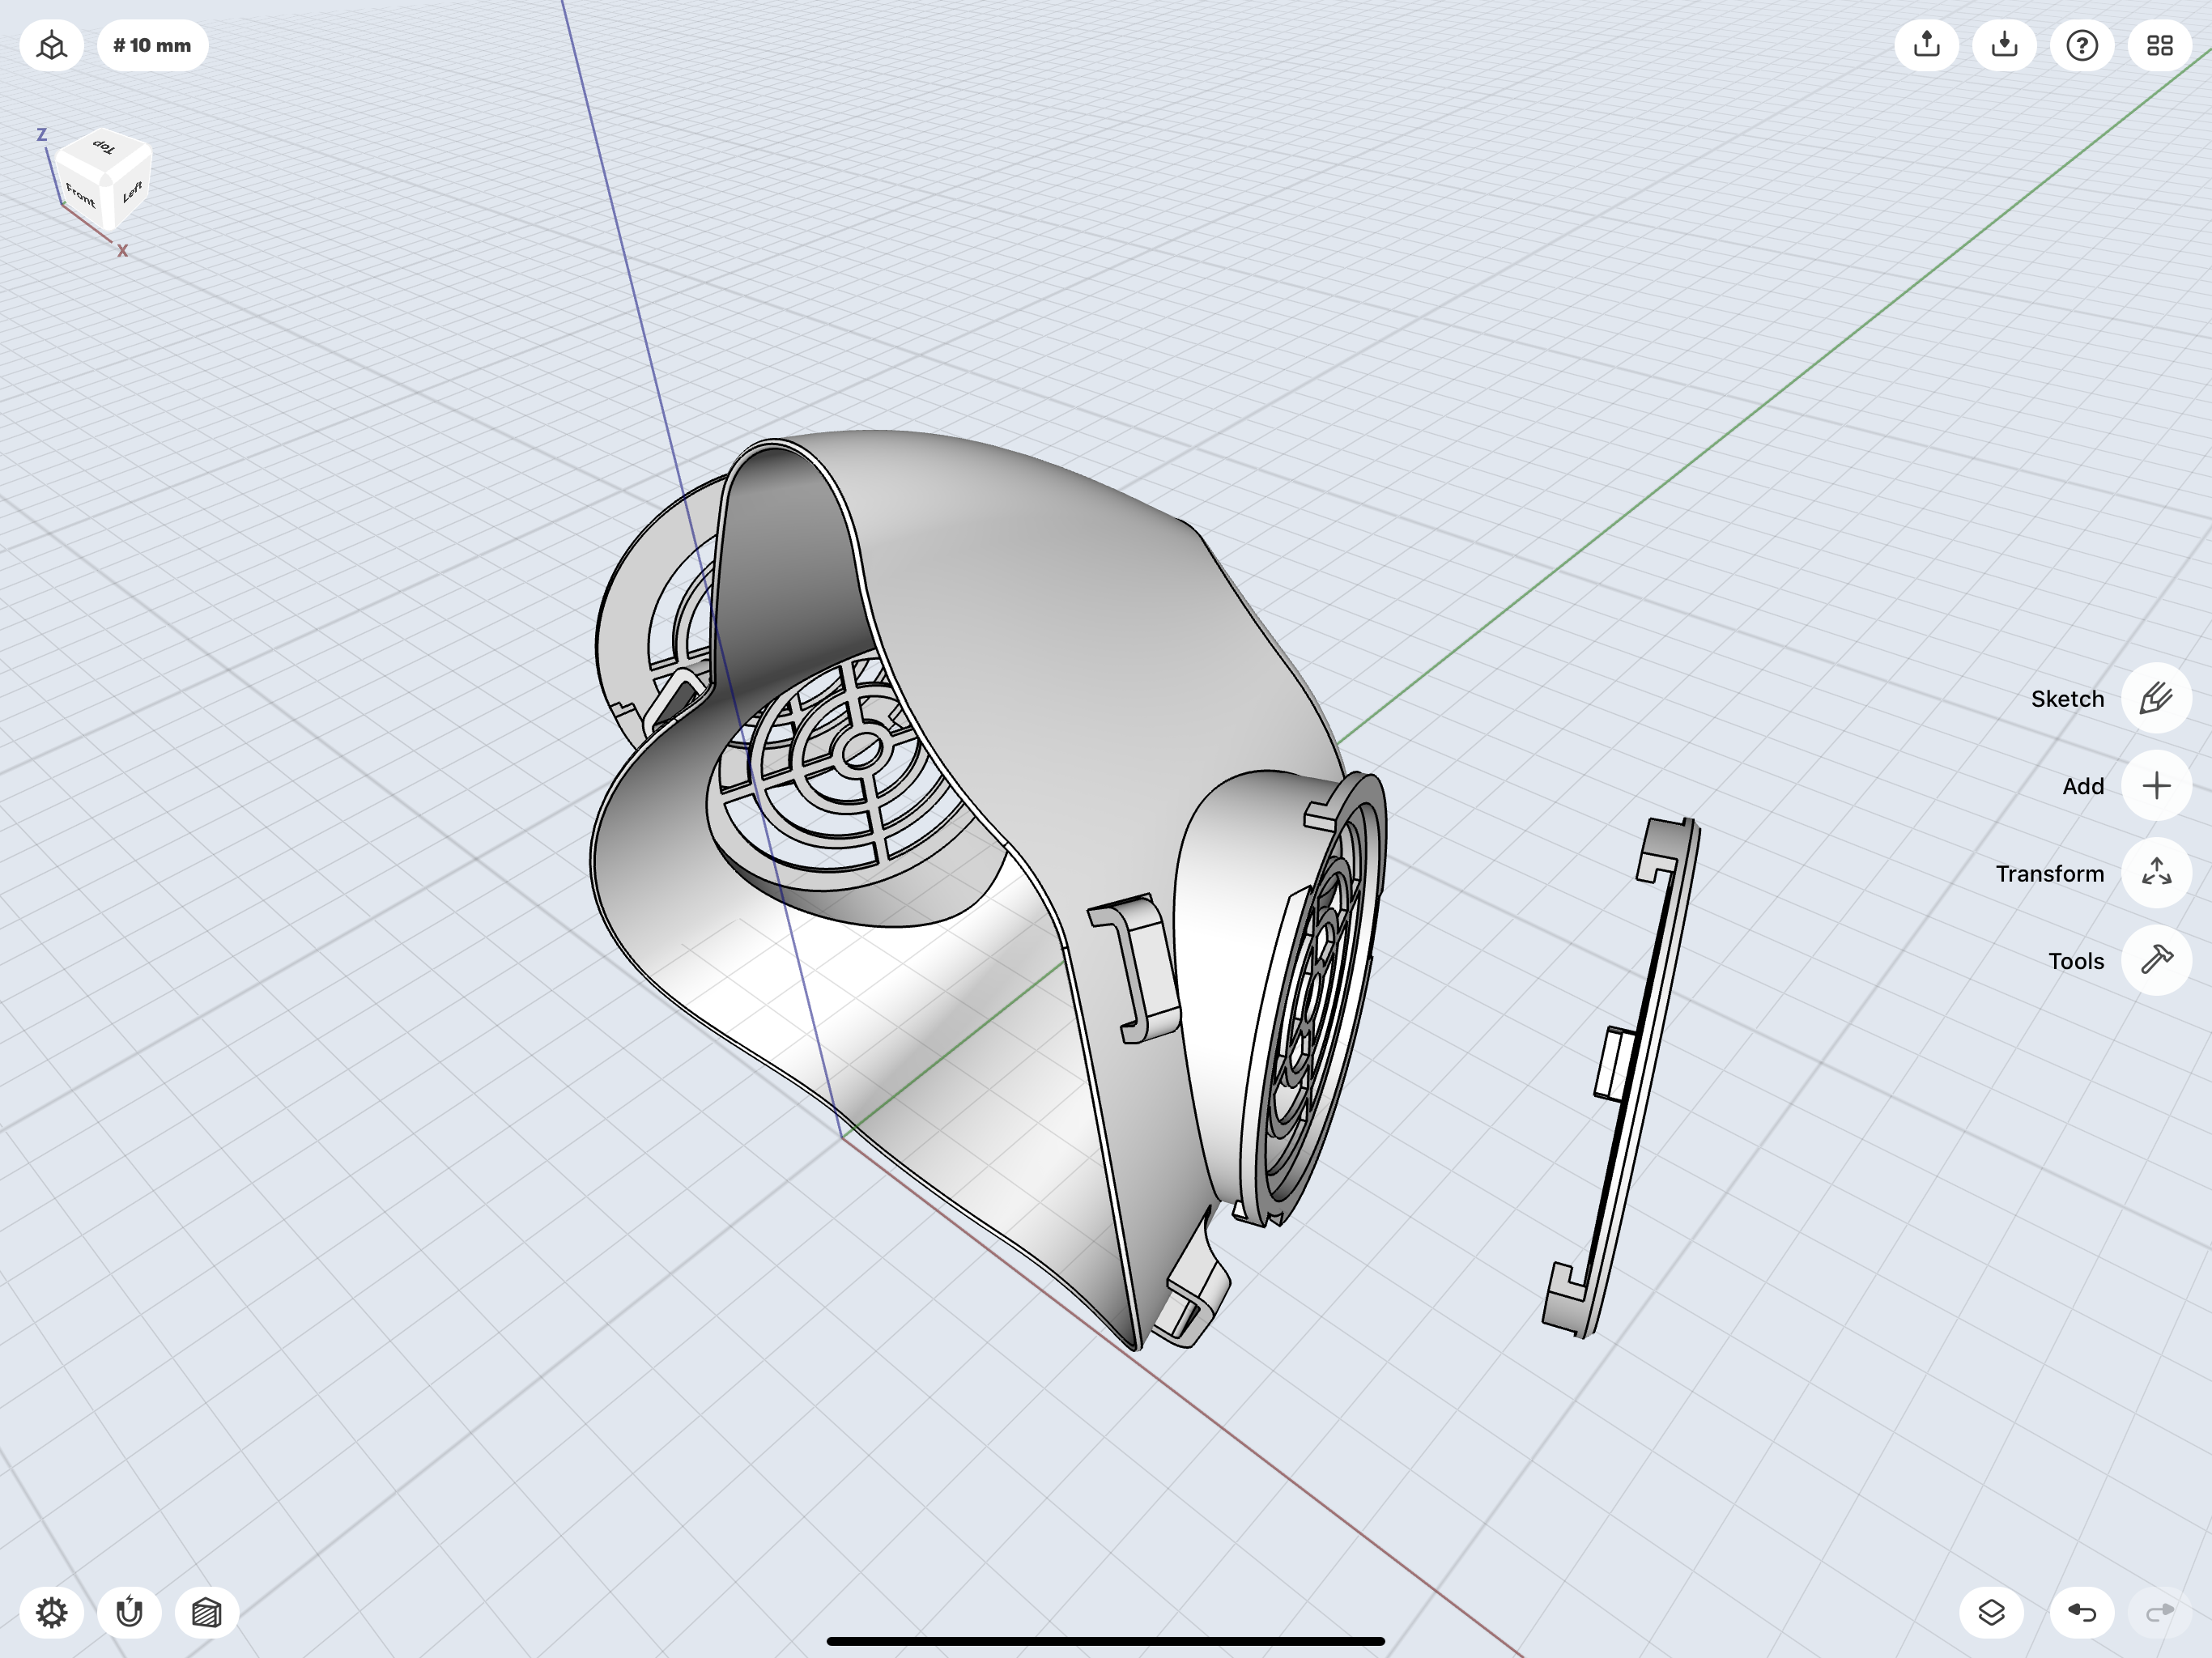The height and width of the screenshot is (1658, 2212).
Task: Open the designs gallery grid icon
Action: tap(2160, 46)
